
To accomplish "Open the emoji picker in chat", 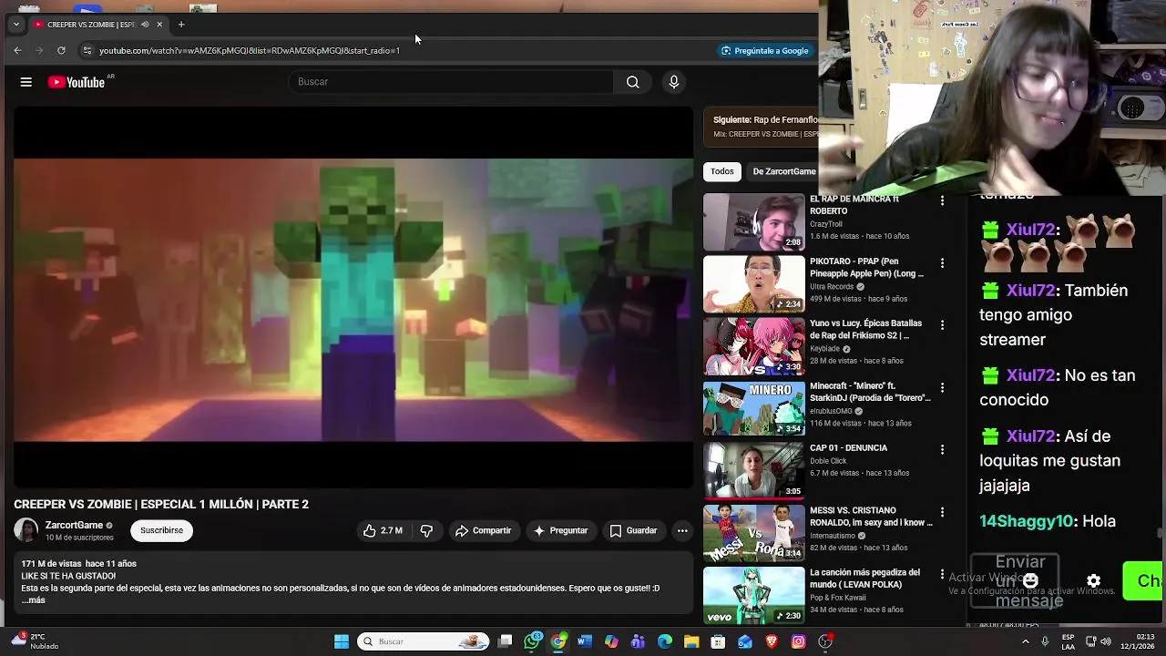I will (x=1030, y=580).
